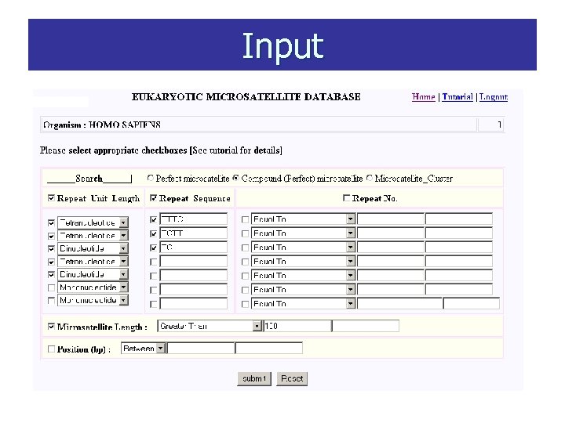
Task: Toggle the Repeat Unit Length checkbox
Action: 51,198
